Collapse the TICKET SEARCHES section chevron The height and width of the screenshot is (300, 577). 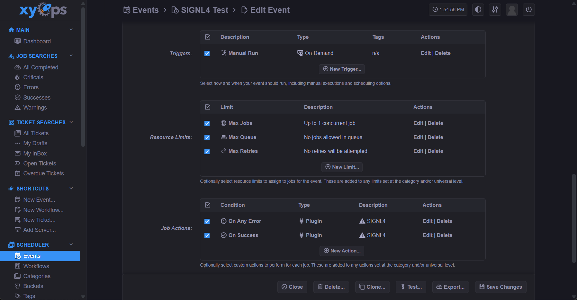[71, 122]
